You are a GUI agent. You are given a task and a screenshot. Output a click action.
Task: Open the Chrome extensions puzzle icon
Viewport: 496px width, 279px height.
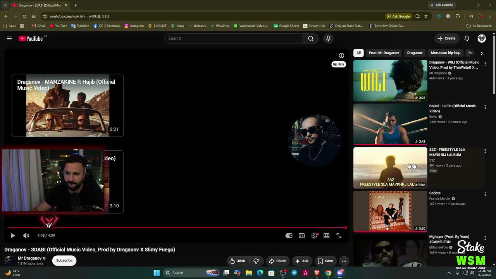[x=458, y=16]
